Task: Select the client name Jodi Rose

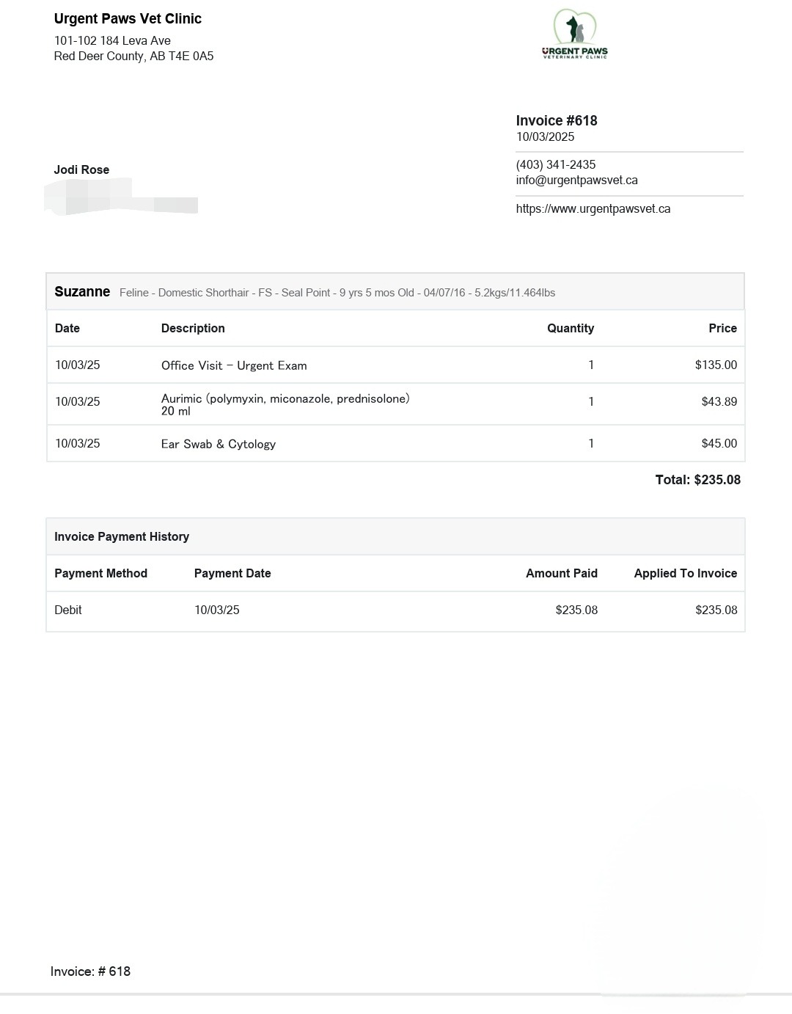Action: click(81, 169)
